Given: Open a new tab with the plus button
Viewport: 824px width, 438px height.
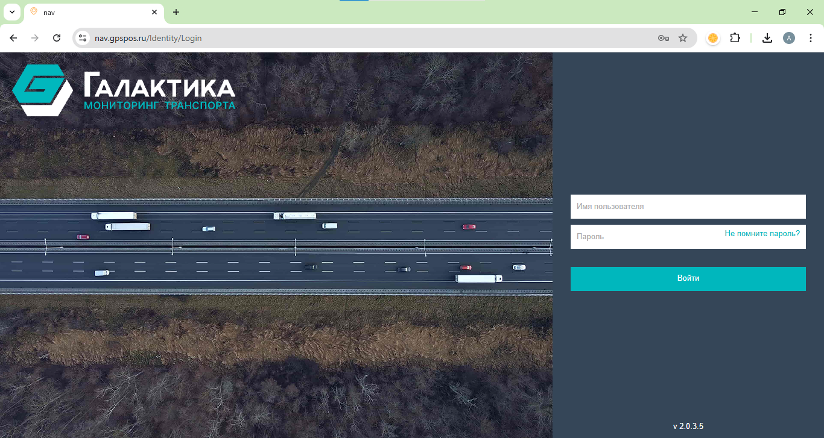Looking at the screenshot, I should [176, 12].
